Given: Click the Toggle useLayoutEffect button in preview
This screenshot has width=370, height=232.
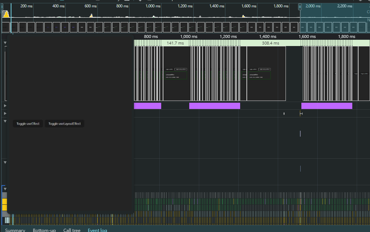Looking at the screenshot, I should (65, 124).
